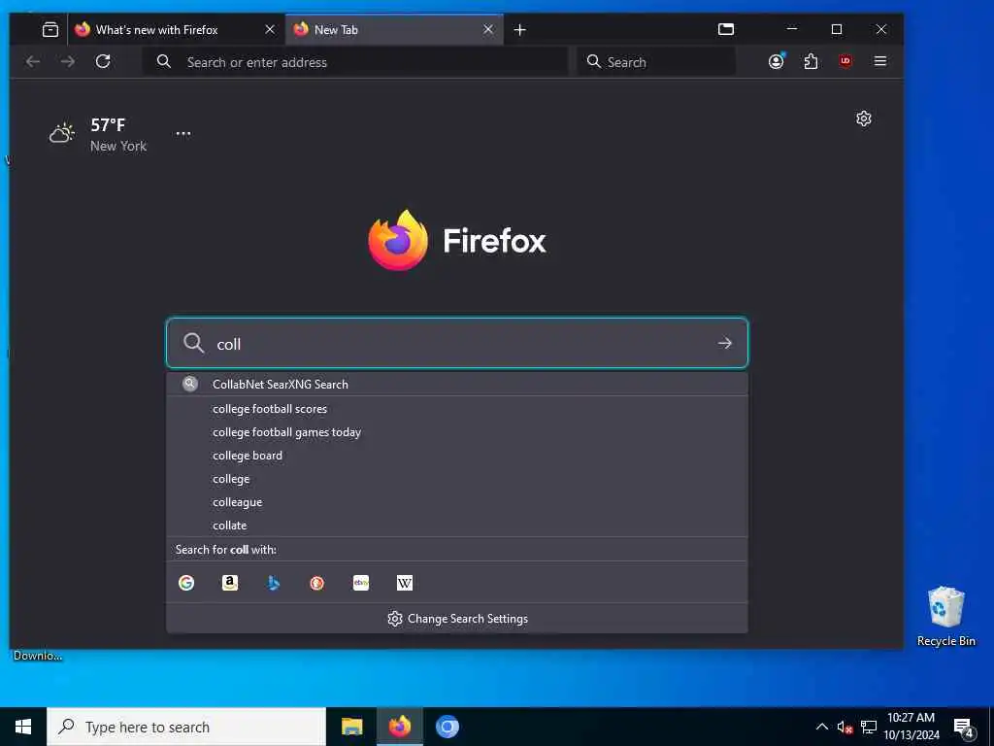
Task: Search with the DuckDuckGo engine icon
Action: click(x=317, y=583)
